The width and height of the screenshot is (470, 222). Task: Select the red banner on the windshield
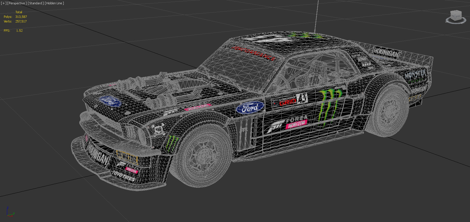click(253, 53)
